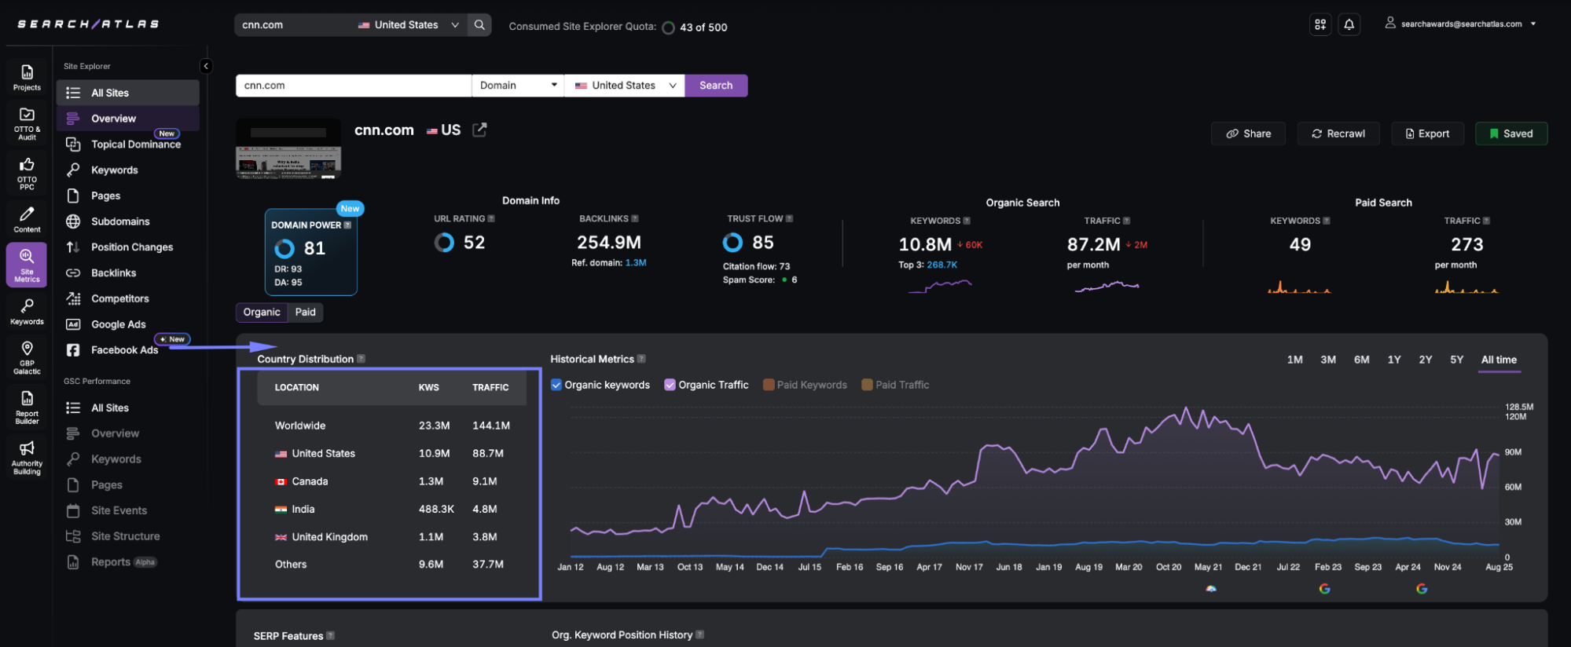Click the Google update marker near Sep 23
This screenshot has width=1571, height=647.
pos(1325,589)
